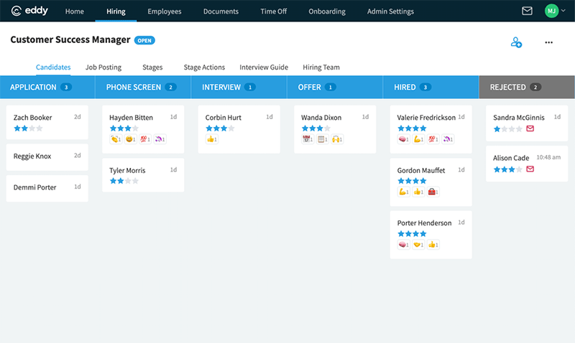Click the star rating on Zach Booker

pos(28,128)
